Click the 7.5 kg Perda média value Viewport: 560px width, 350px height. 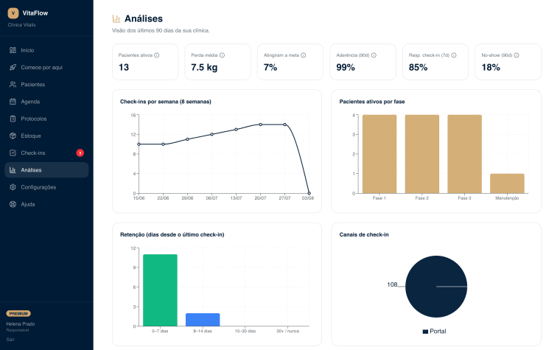pyautogui.click(x=204, y=67)
